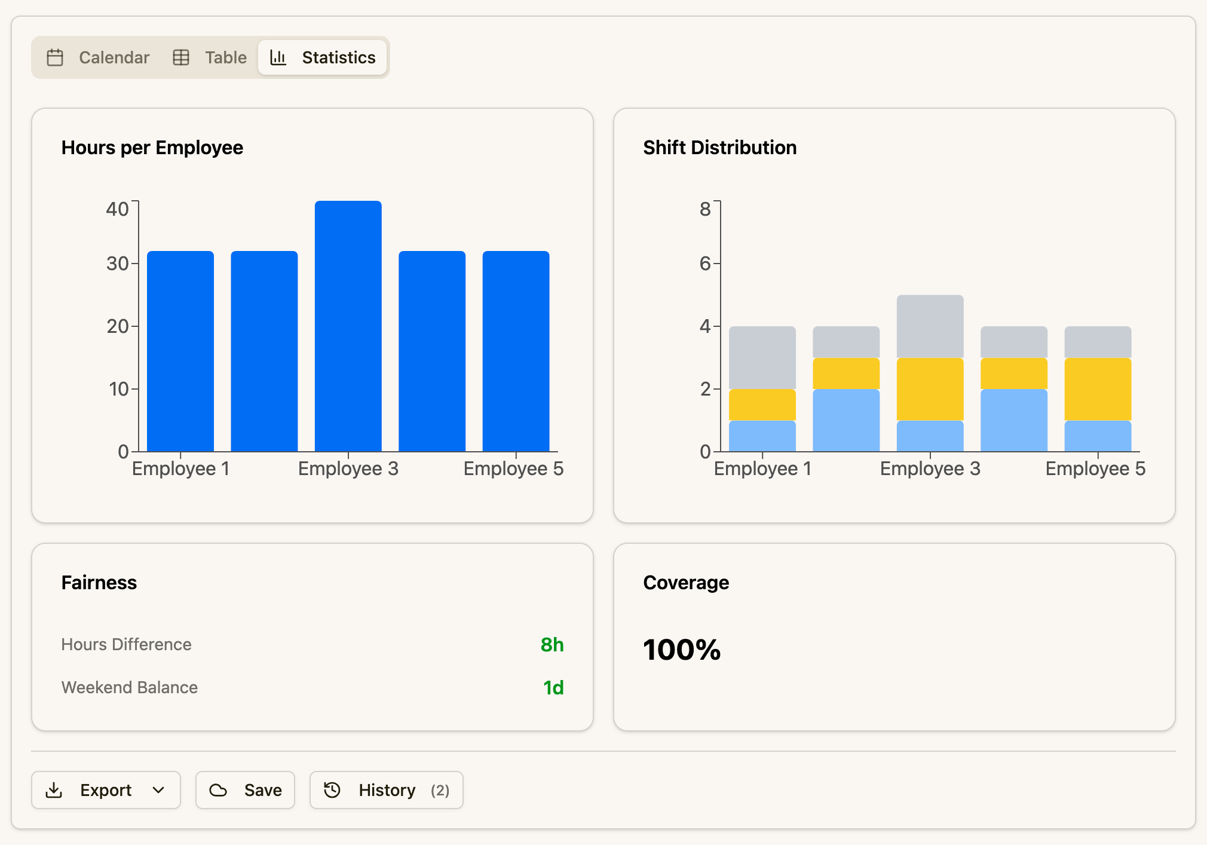Click Employee 1's hours bar

180,351
